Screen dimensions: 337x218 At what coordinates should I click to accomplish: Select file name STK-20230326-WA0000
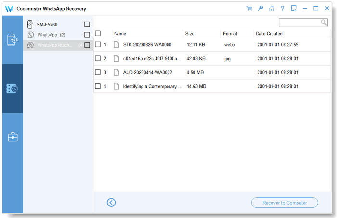147,45
